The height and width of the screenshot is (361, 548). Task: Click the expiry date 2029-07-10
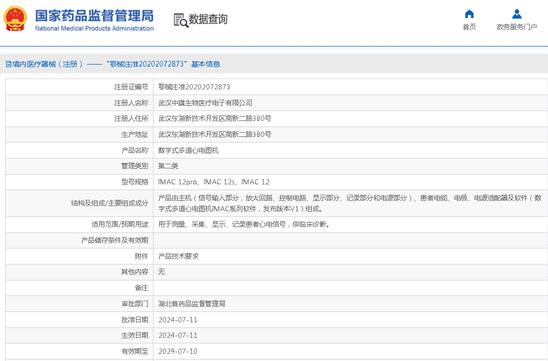178,351
